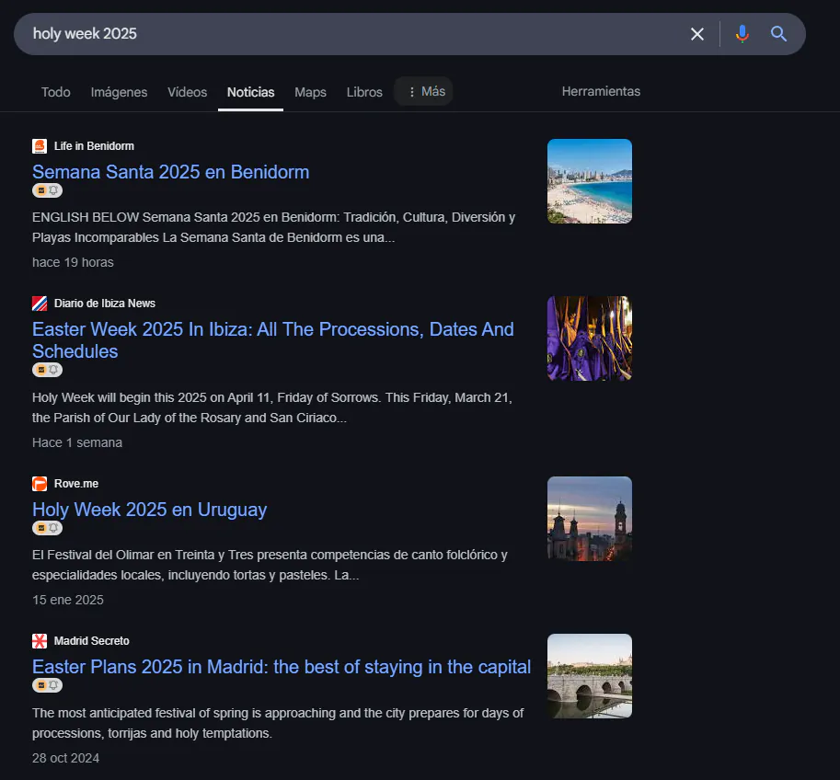Open "Semana Santa 2025 en Benidorm" article
This screenshot has height=780, width=840.
pyautogui.click(x=170, y=172)
